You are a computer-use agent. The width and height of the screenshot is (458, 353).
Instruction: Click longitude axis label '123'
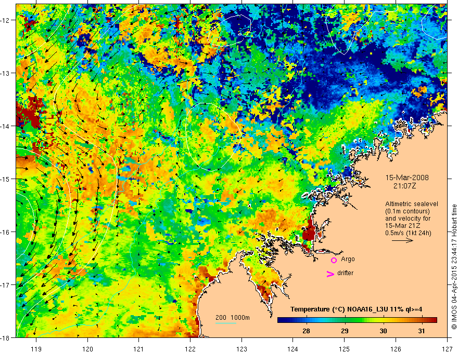click(241, 349)
